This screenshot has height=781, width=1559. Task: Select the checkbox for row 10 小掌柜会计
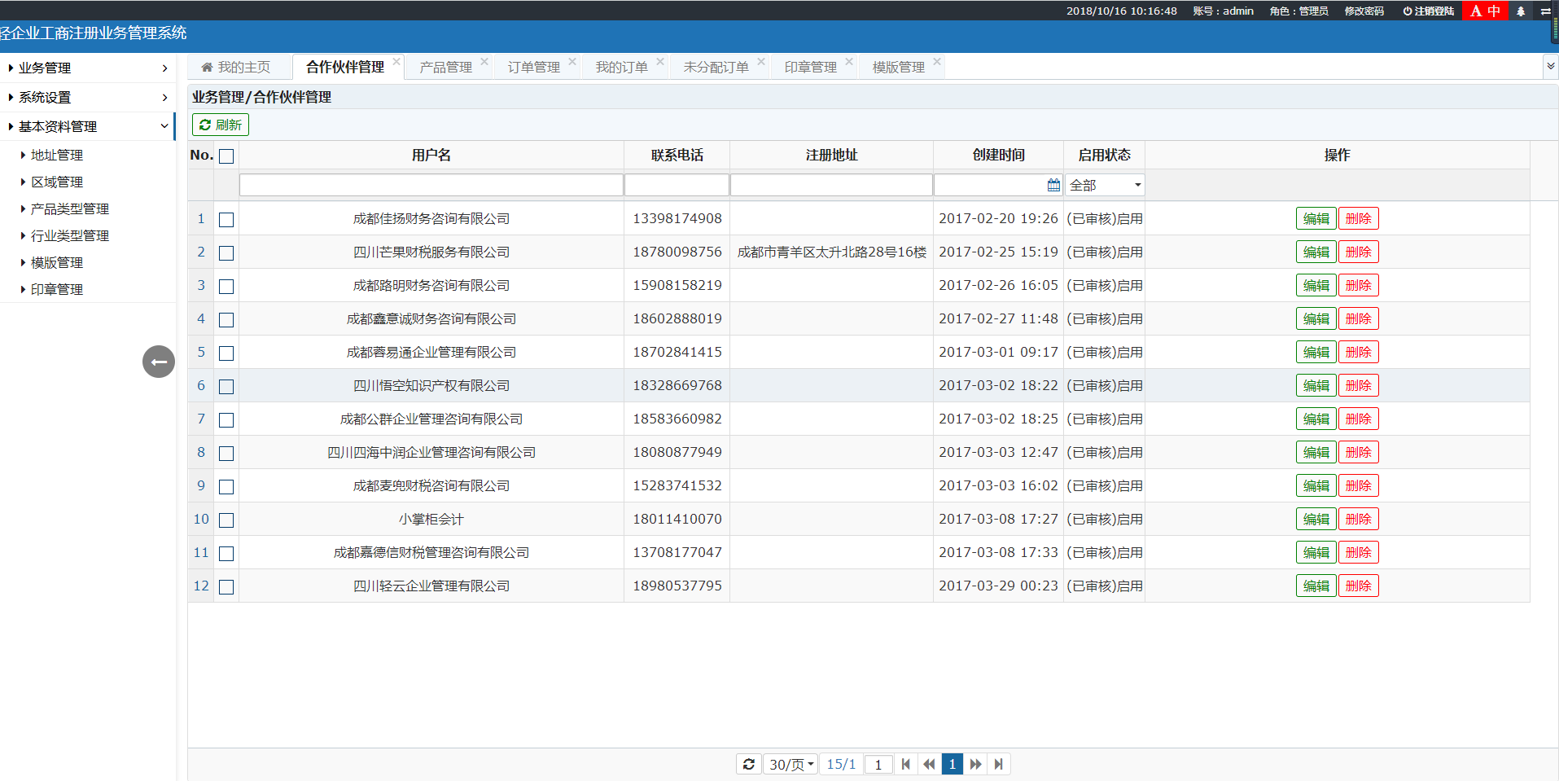[x=226, y=520]
